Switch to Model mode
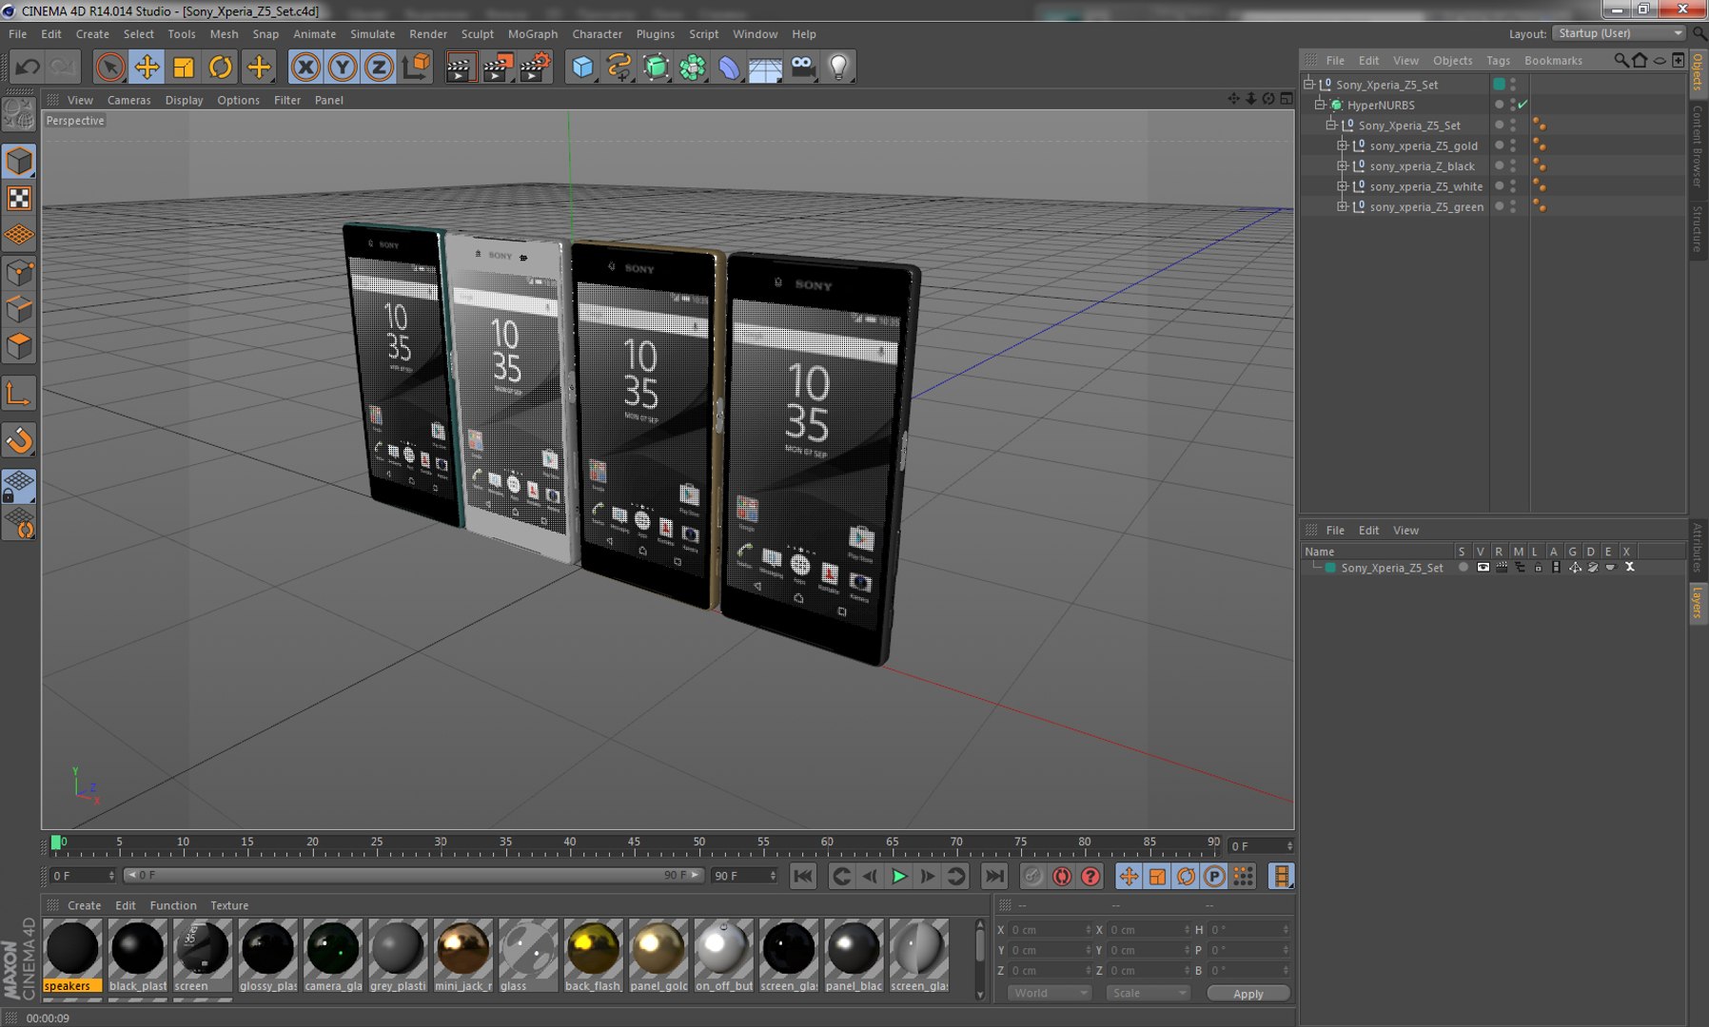This screenshot has height=1027, width=1709. 19,161
